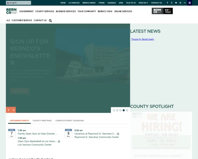Click Explore Bernalillo County text
The height and width of the screenshot is (159, 198).
pos(158,156)
